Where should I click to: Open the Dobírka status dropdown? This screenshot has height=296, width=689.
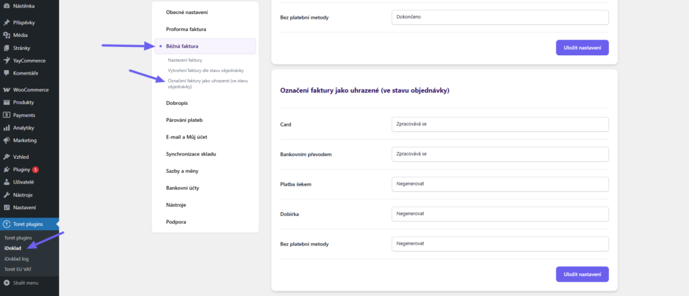coord(500,214)
